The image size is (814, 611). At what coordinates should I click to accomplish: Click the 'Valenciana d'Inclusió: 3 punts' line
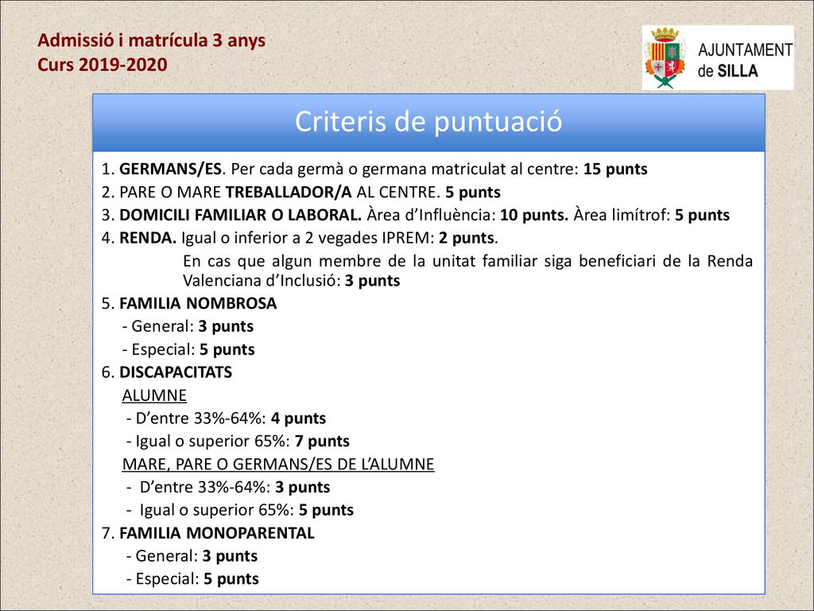[291, 281]
